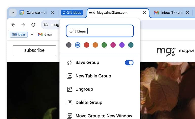195x119 pixels.
Task: Choose the selected blue group color
Action: tap(77, 45)
